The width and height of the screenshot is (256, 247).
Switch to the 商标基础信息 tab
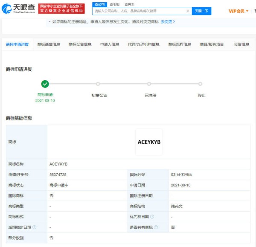(49, 44)
